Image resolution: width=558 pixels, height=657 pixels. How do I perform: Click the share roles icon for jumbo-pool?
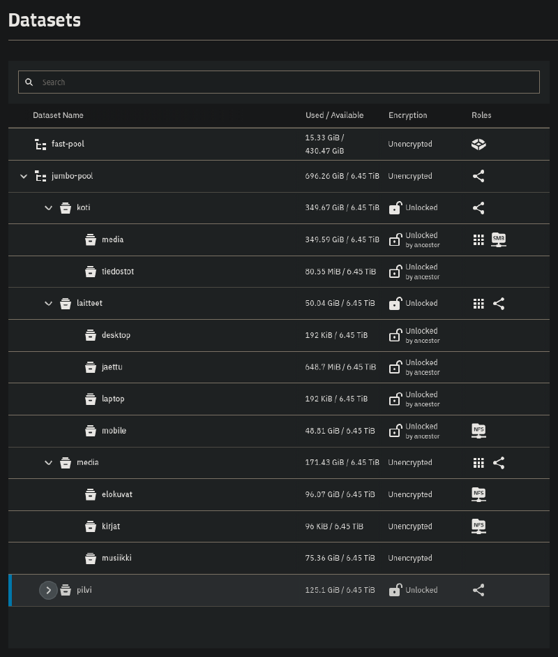(478, 176)
